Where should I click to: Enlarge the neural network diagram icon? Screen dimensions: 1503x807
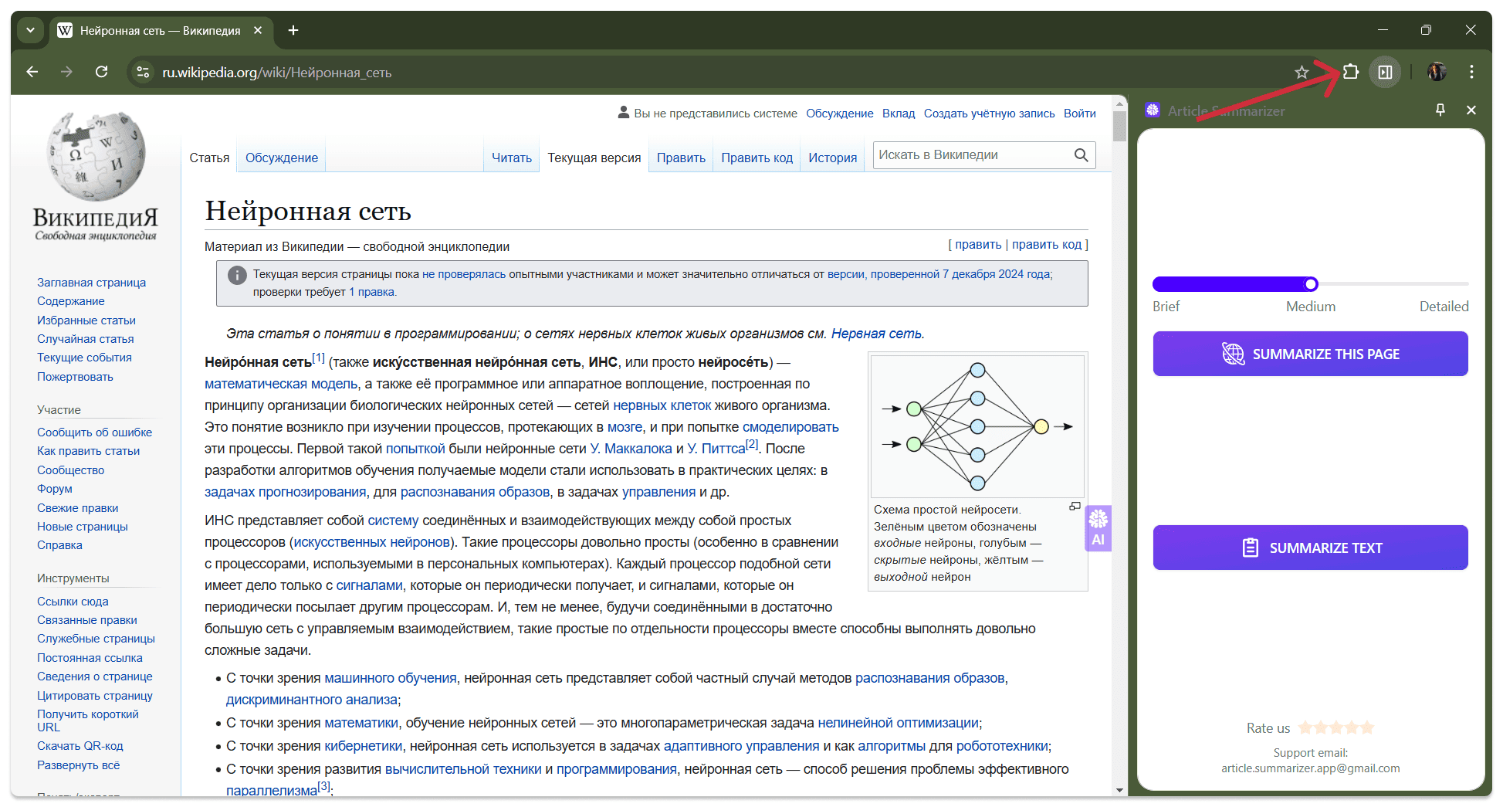[x=1075, y=507]
